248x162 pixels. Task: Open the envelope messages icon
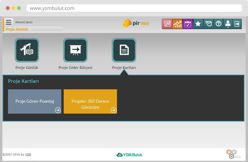click(208, 24)
